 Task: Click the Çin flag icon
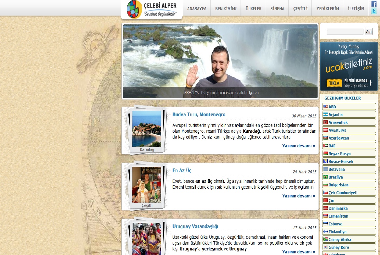point(325,200)
